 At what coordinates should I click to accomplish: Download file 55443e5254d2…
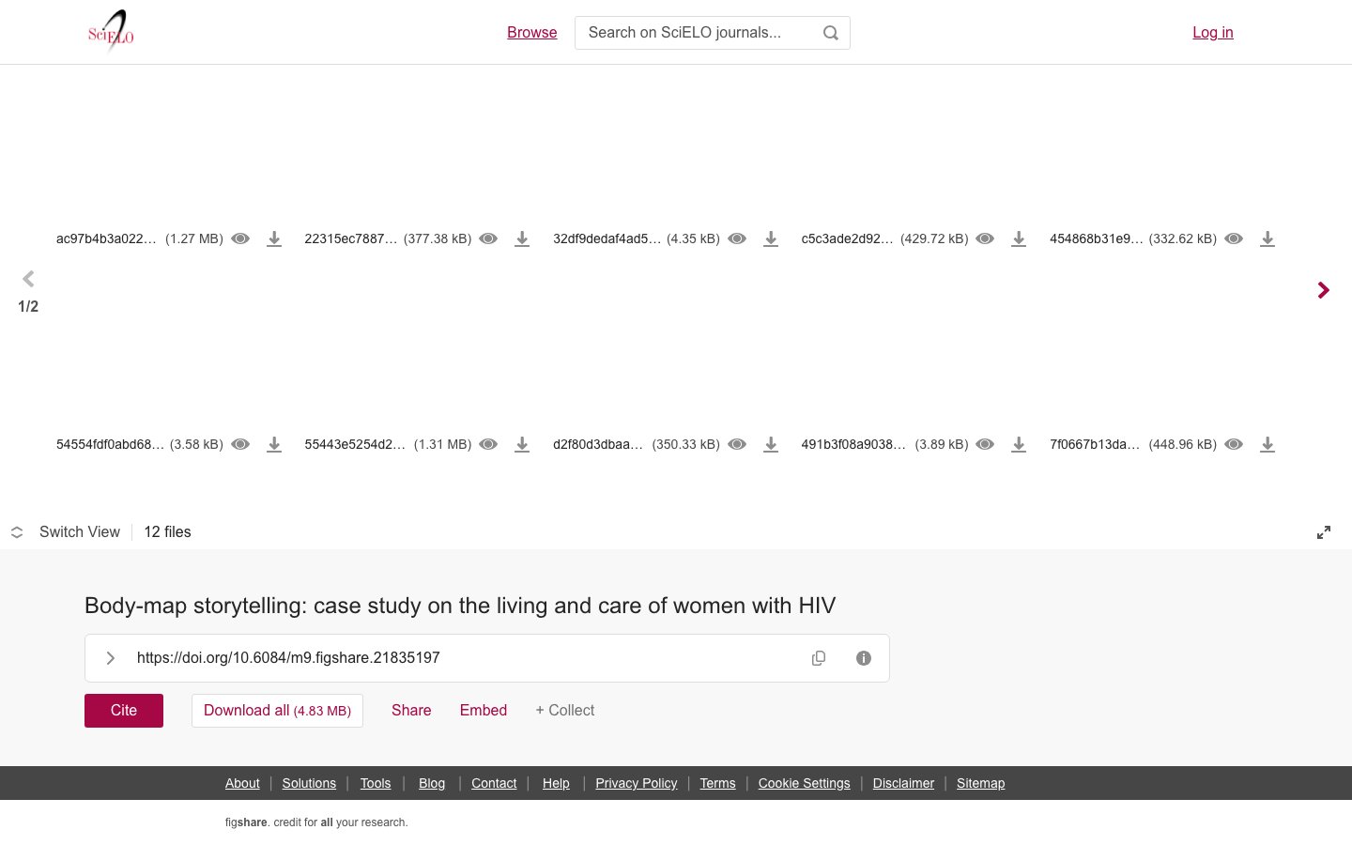pos(522,444)
